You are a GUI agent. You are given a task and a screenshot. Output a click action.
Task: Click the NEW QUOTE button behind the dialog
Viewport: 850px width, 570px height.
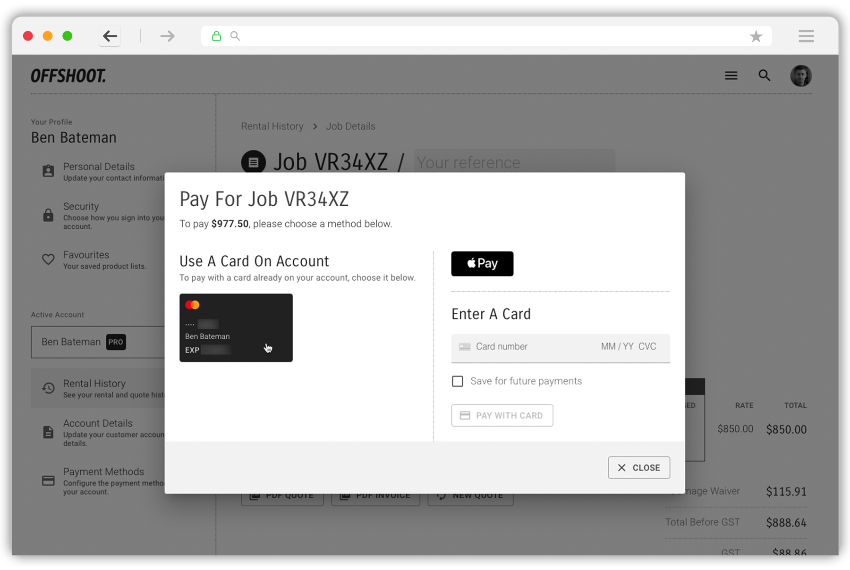pos(470,499)
